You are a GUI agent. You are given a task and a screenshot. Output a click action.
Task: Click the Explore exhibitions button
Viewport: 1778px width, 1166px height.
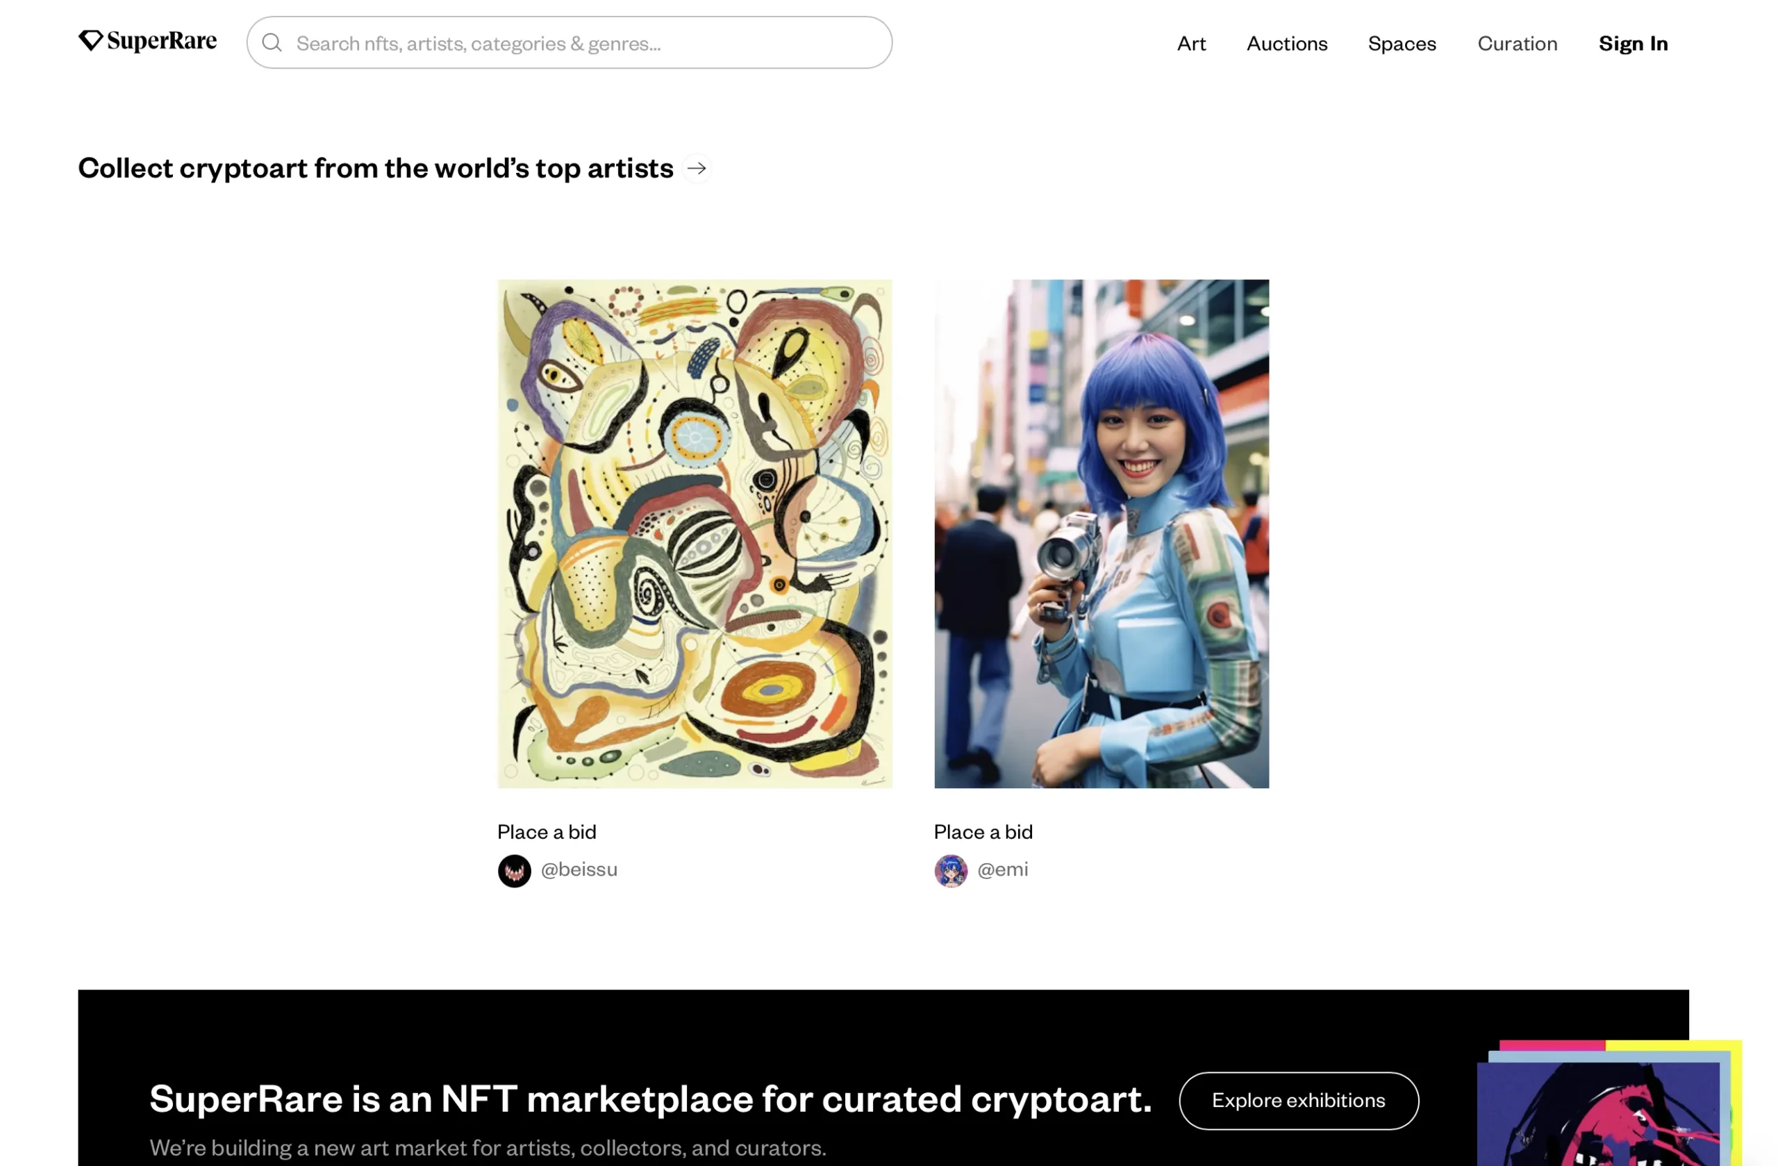point(1298,1100)
